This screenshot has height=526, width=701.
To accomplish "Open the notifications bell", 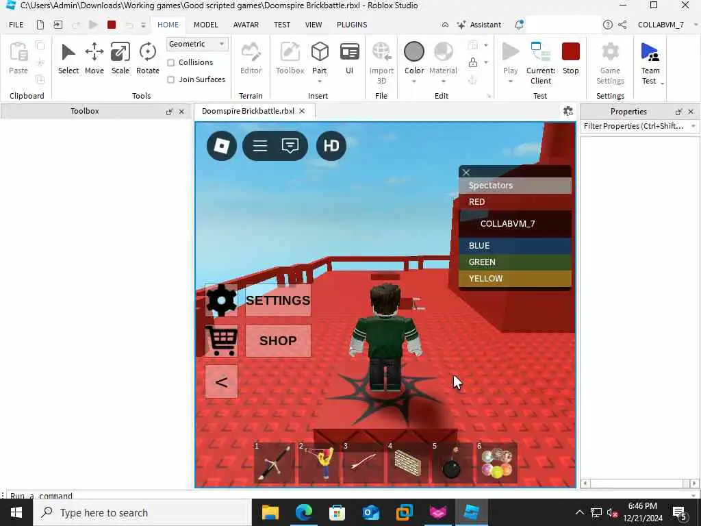I will tap(519, 25).
